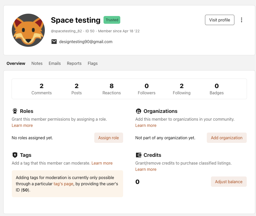Open the Reports tab

coord(74,63)
